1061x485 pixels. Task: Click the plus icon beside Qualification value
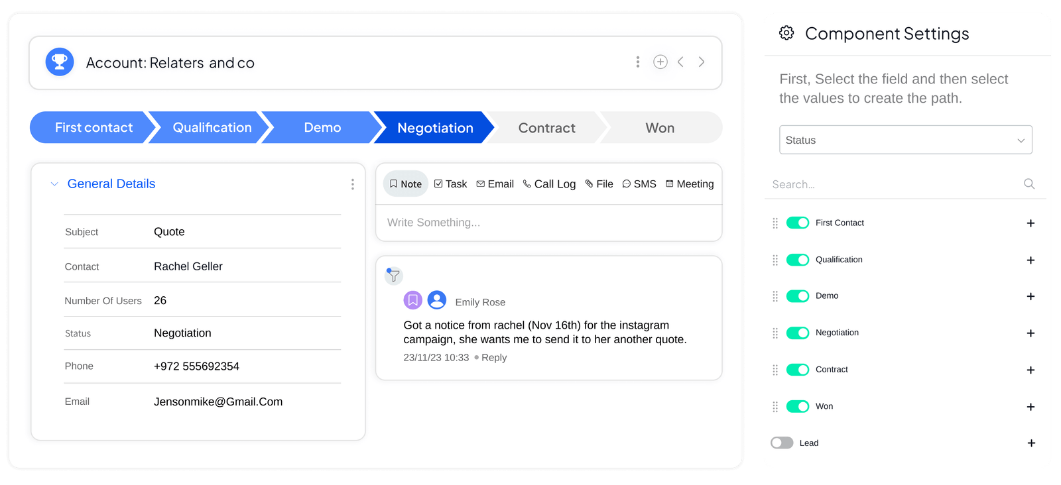pos(1030,260)
